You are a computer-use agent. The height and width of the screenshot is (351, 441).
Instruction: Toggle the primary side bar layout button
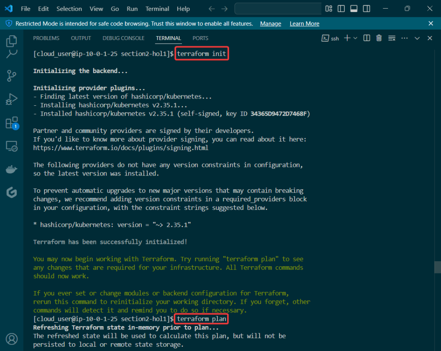coord(341,9)
